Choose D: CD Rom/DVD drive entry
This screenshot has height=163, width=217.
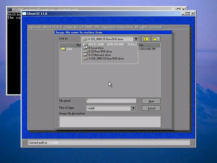tap(110, 51)
